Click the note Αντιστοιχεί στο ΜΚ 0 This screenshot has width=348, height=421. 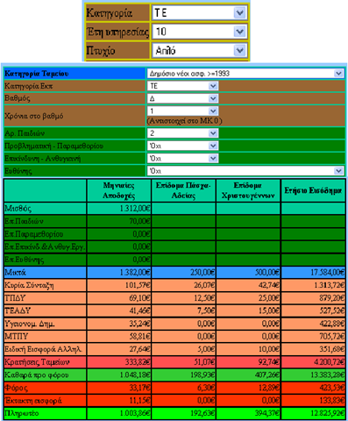[184, 121]
